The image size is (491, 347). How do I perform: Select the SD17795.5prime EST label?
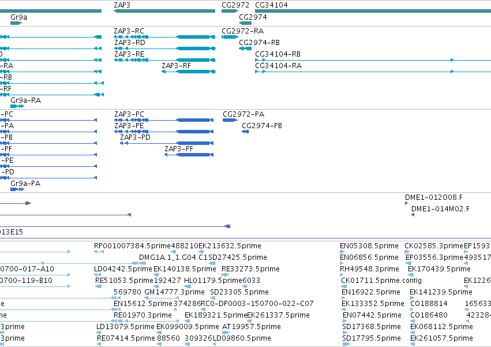click(372, 338)
